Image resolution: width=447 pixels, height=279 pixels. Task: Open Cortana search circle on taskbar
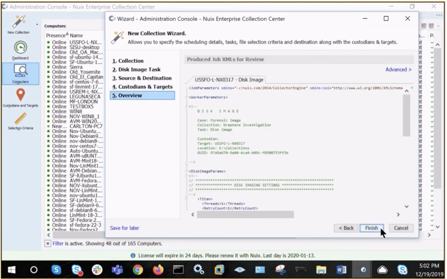click(34, 269)
